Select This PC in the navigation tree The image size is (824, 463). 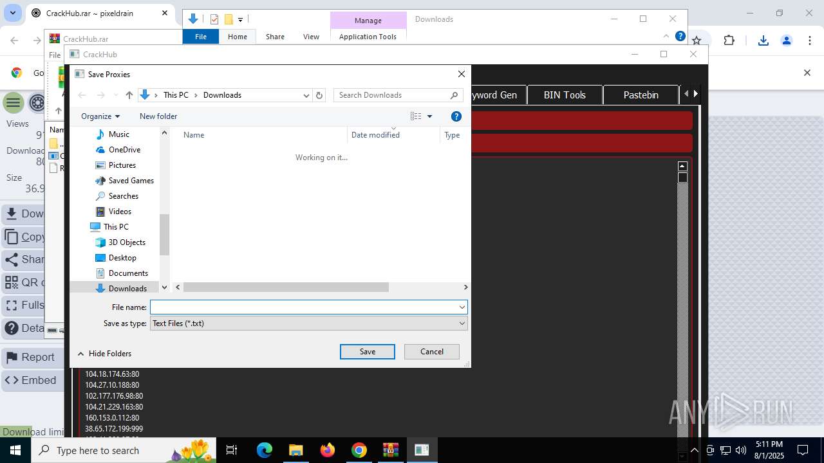[x=116, y=227]
